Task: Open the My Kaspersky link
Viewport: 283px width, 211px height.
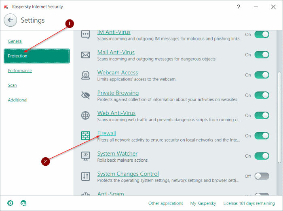Action: (203, 203)
